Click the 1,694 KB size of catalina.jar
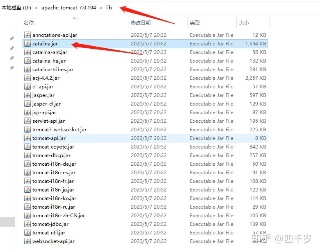The width and height of the screenshot is (320, 252). 256,43
